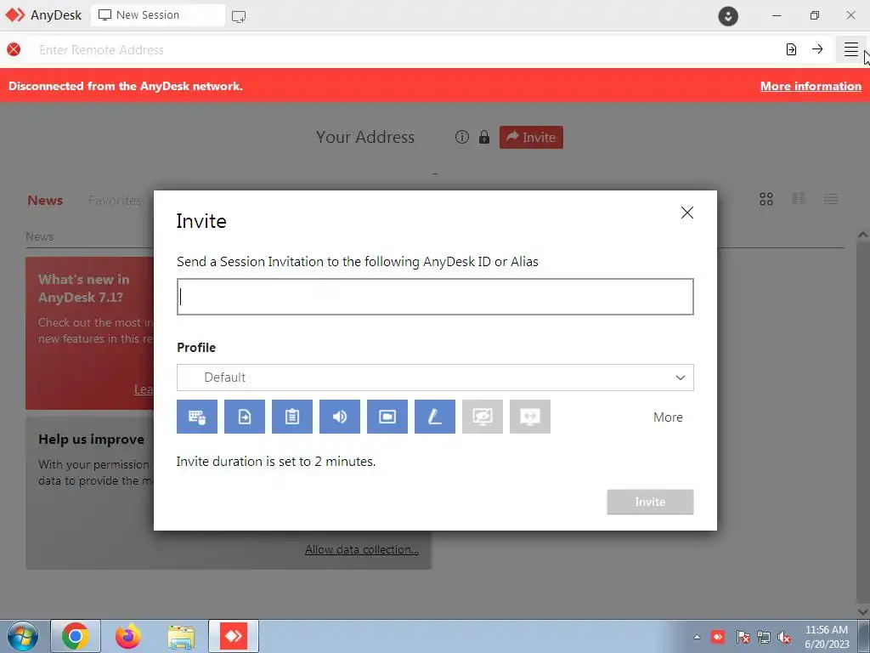Click the red connection error status icon
Viewport: 870px width, 653px height.
tap(14, 49)
